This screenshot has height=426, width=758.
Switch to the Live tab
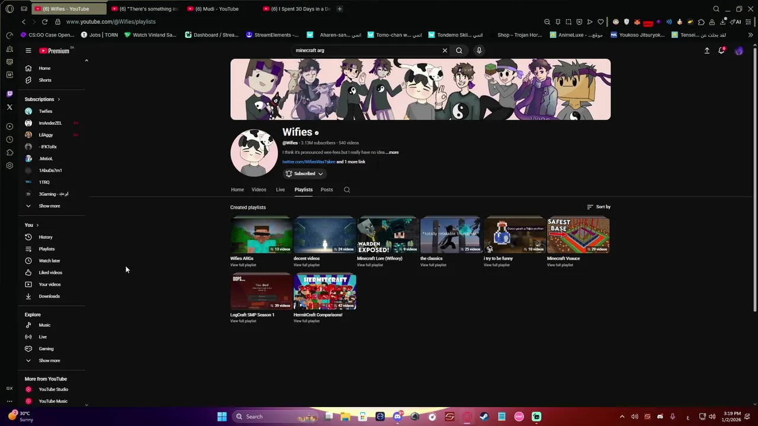coord(280,190)
